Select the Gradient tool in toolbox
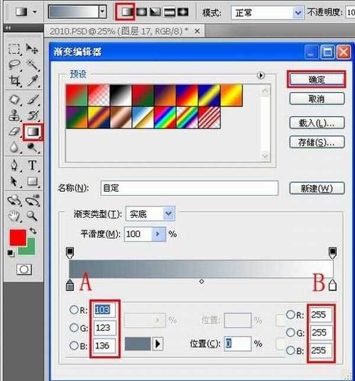This screenshot has width=355, height=381. [x=31, y=131]
